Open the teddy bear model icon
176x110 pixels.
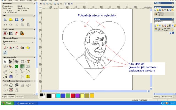tap(5, 33)
